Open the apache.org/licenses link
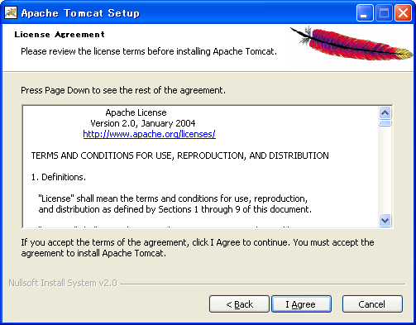 point(149,134)
